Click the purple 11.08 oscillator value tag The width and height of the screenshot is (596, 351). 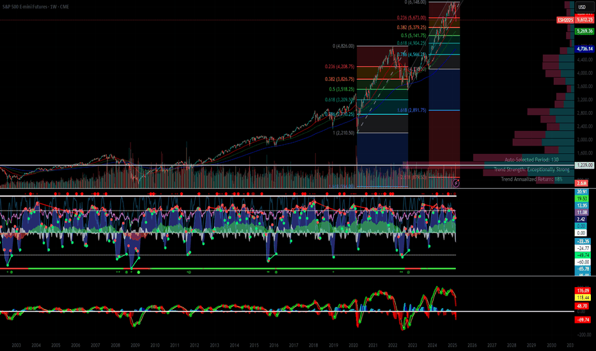[582, 213]
